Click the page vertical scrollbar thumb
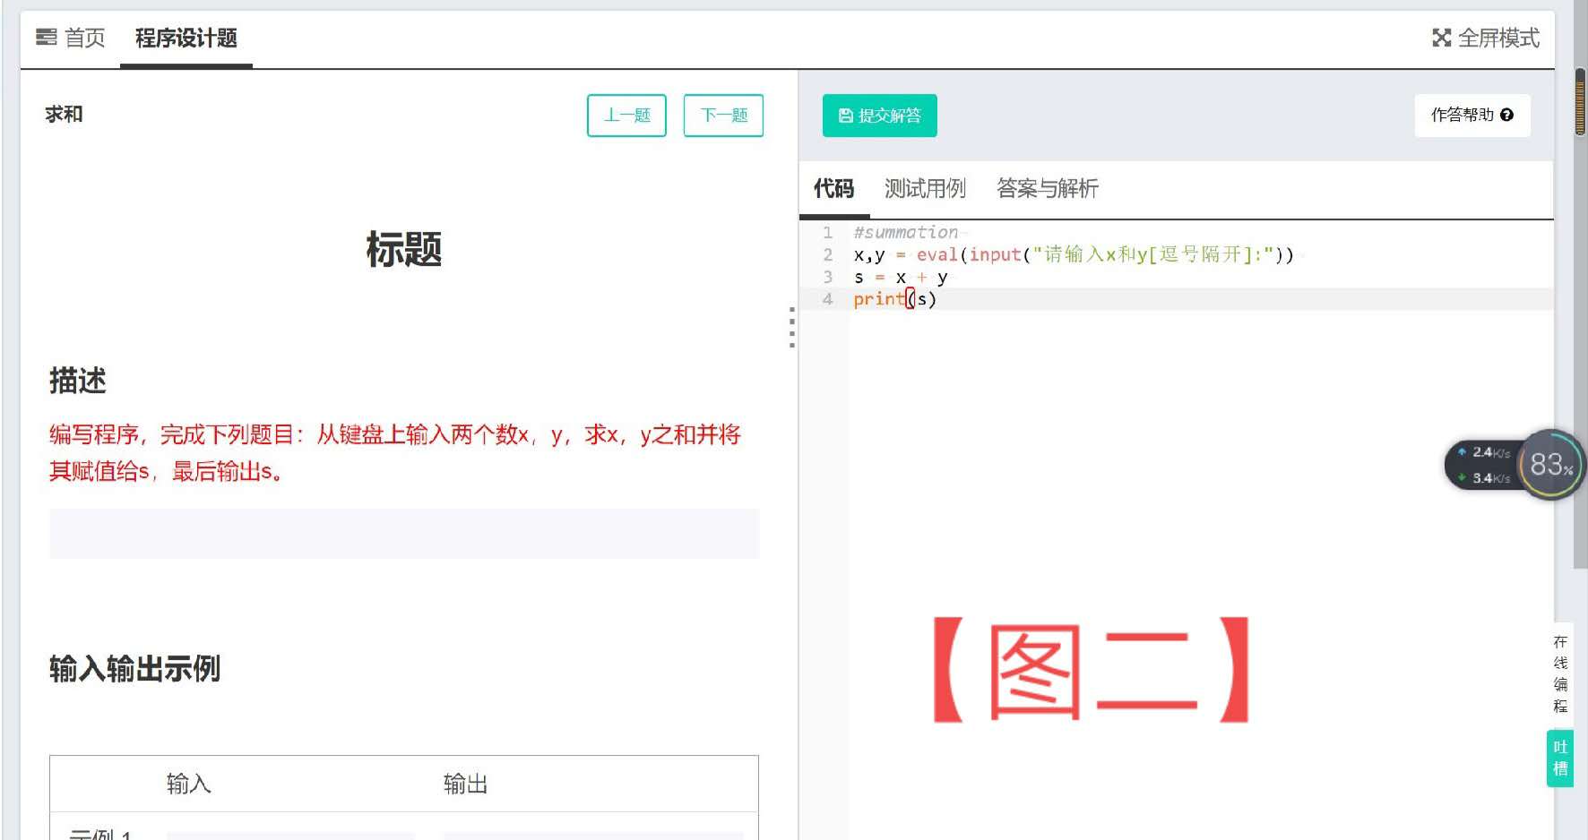This screenshot has width=1588, height=840. (x=1580, y=101)
